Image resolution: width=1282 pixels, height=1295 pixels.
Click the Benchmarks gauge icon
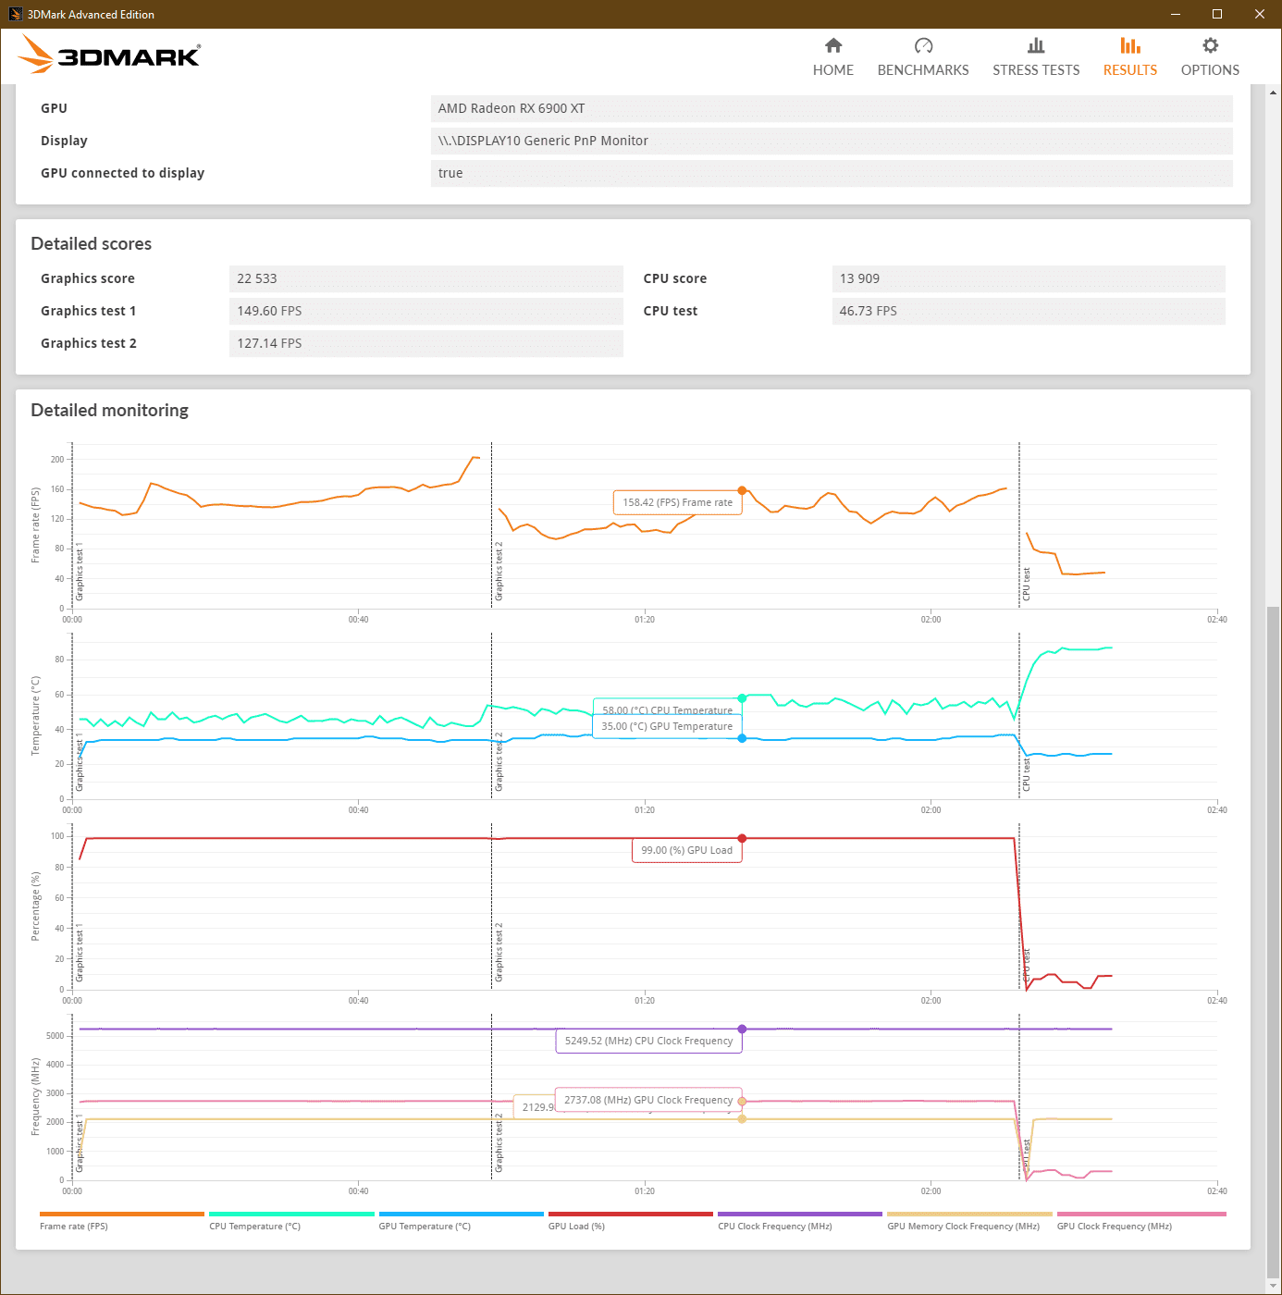(923, 45)
